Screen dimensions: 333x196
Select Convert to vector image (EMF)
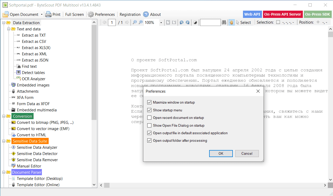point(43,129)
